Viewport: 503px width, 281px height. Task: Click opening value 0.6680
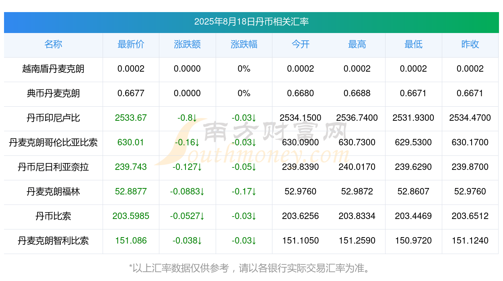pos(301,93)
